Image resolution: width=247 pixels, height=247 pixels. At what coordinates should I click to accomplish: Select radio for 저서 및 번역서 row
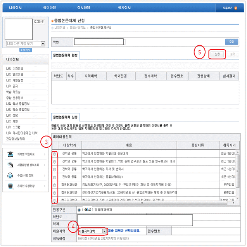[x=54, y=169]
